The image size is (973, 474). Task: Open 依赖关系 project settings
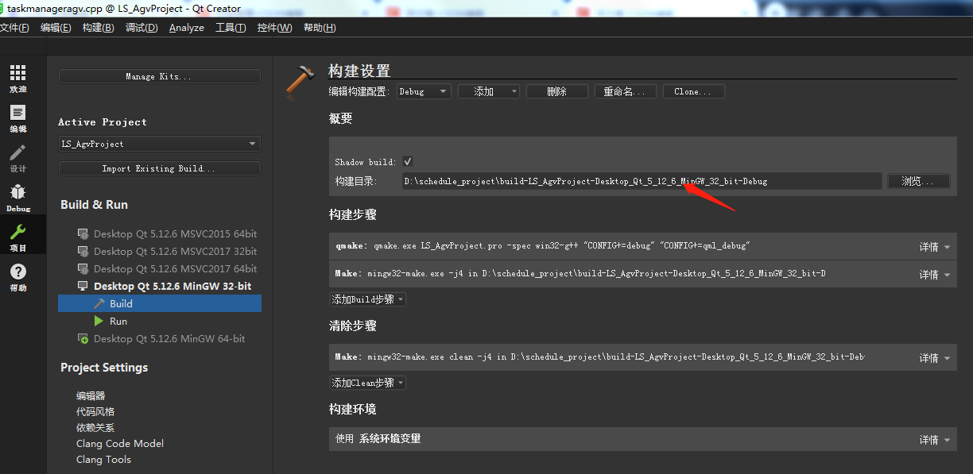pos(95,427)
